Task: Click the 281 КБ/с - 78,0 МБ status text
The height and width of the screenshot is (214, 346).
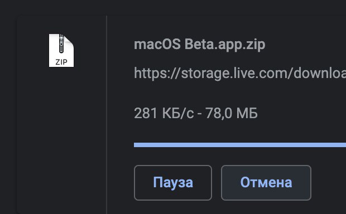Action: tap(196, 113)
